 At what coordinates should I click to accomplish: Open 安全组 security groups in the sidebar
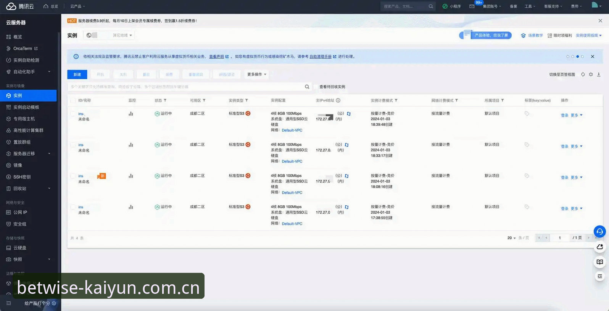pyautogui.click(x=19, y=224)
